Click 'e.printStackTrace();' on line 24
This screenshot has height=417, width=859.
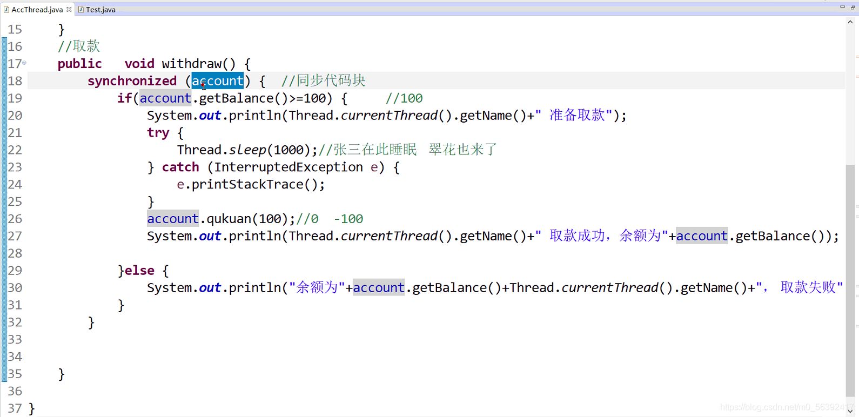[x=251, y=184]
